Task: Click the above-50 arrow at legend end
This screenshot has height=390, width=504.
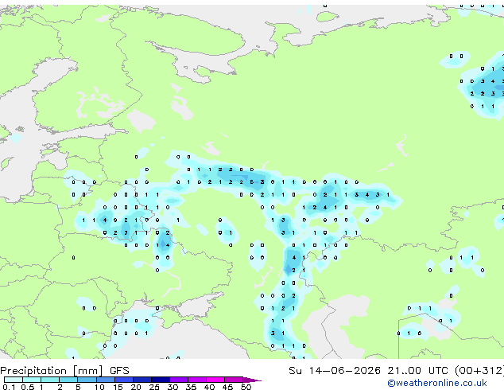Action: tap(252, 380)
